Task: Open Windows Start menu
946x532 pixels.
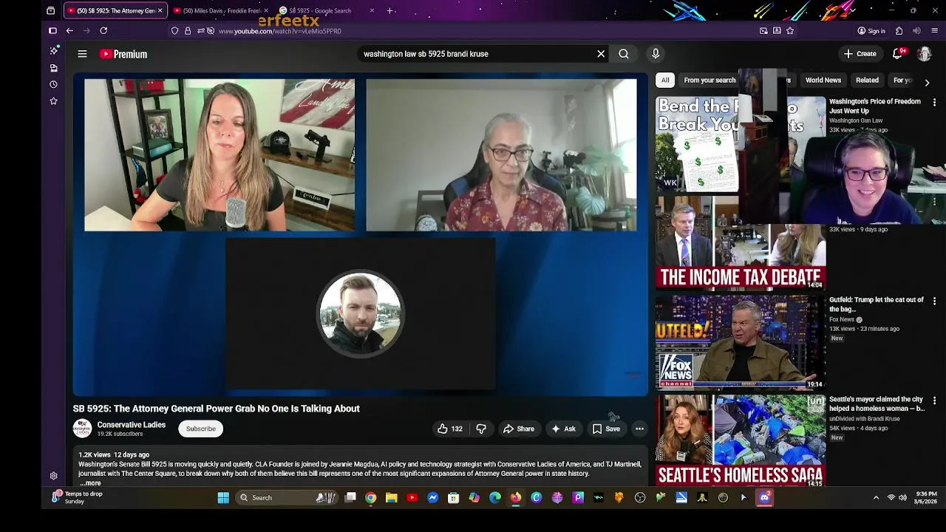Action: pyautogui.click(x=223, y=498)
